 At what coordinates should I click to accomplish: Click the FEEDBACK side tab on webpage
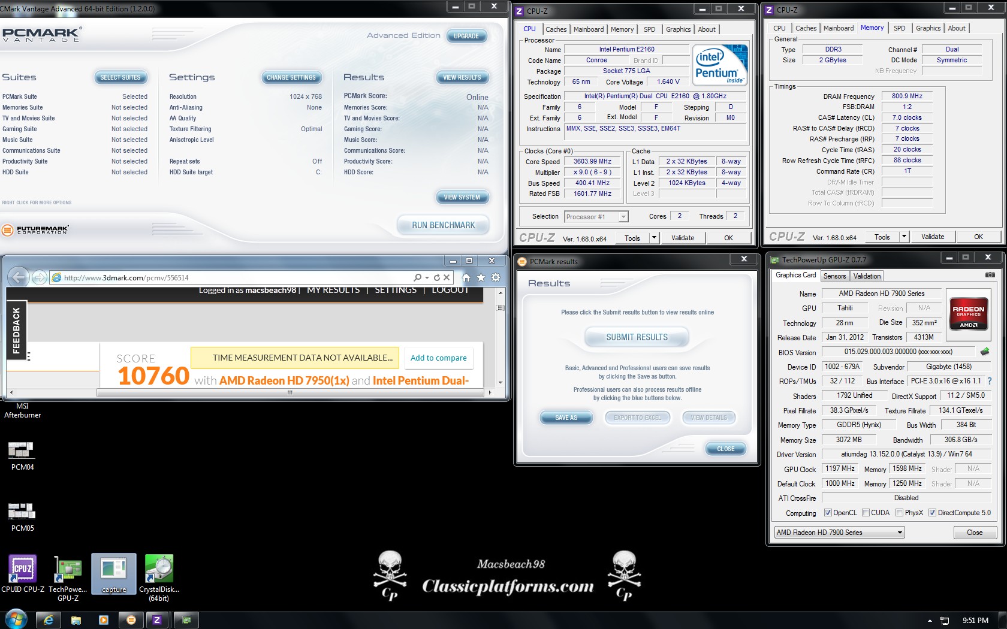[x=16, y=330]
